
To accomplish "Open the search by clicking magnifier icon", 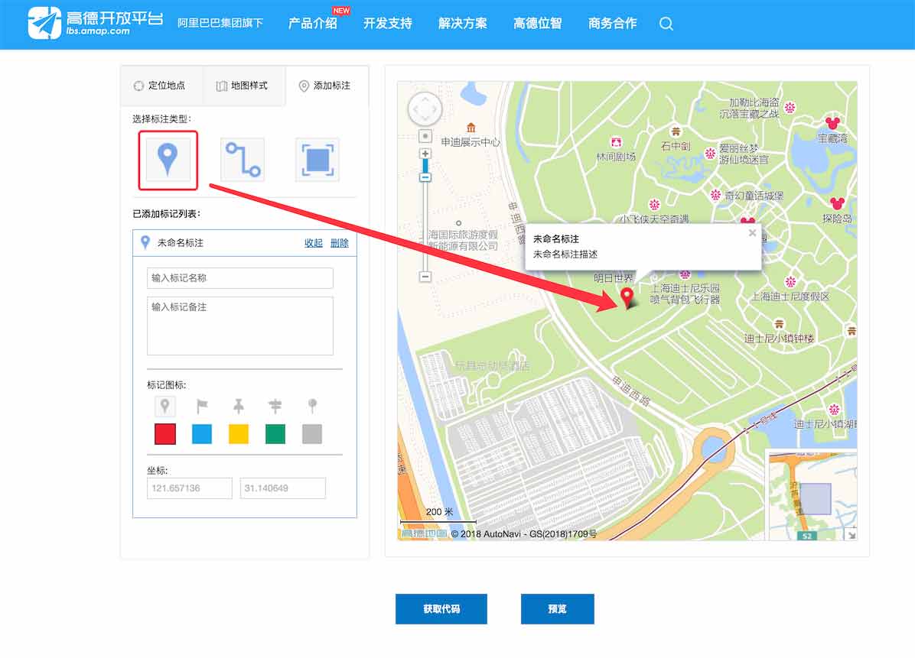I will coord(666,24).
